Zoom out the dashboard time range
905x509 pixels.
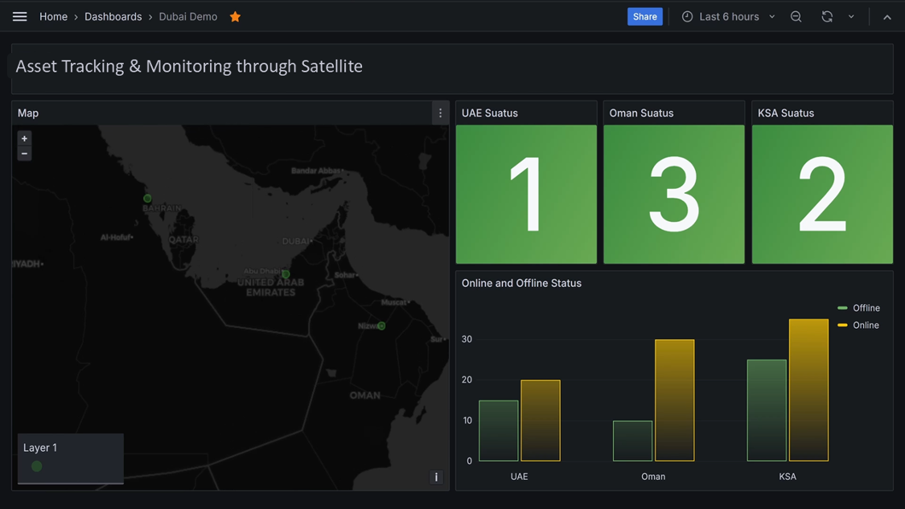[796, 16]
